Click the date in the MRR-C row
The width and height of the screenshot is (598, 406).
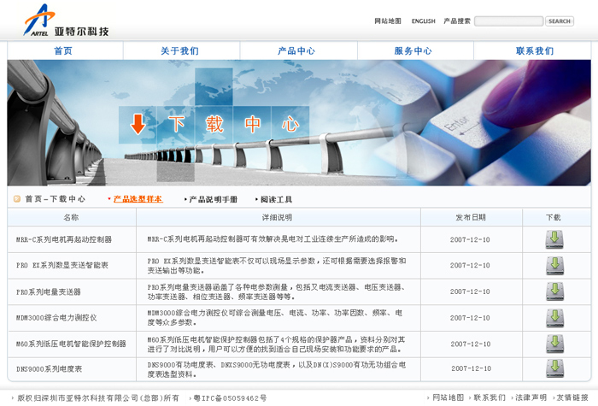pyautogui.click(x=470, y=239)
